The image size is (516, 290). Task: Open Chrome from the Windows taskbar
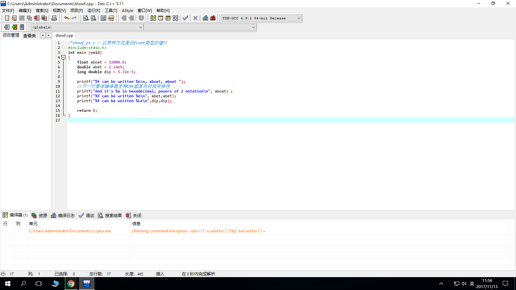pyautogui.click(x=71, y=284)
